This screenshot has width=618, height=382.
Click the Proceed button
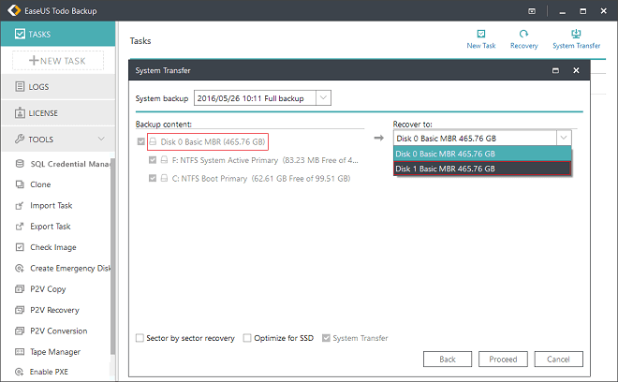click(503, 360)
